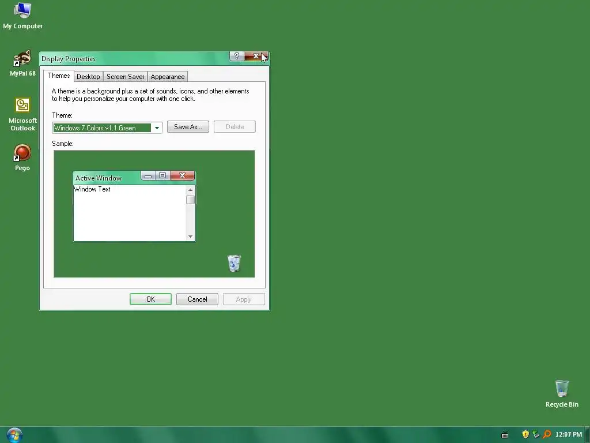Click the 12:07 PM taskbar clock
The height and width of the screenshot is (443, 590).
click(x=569, y=435)
